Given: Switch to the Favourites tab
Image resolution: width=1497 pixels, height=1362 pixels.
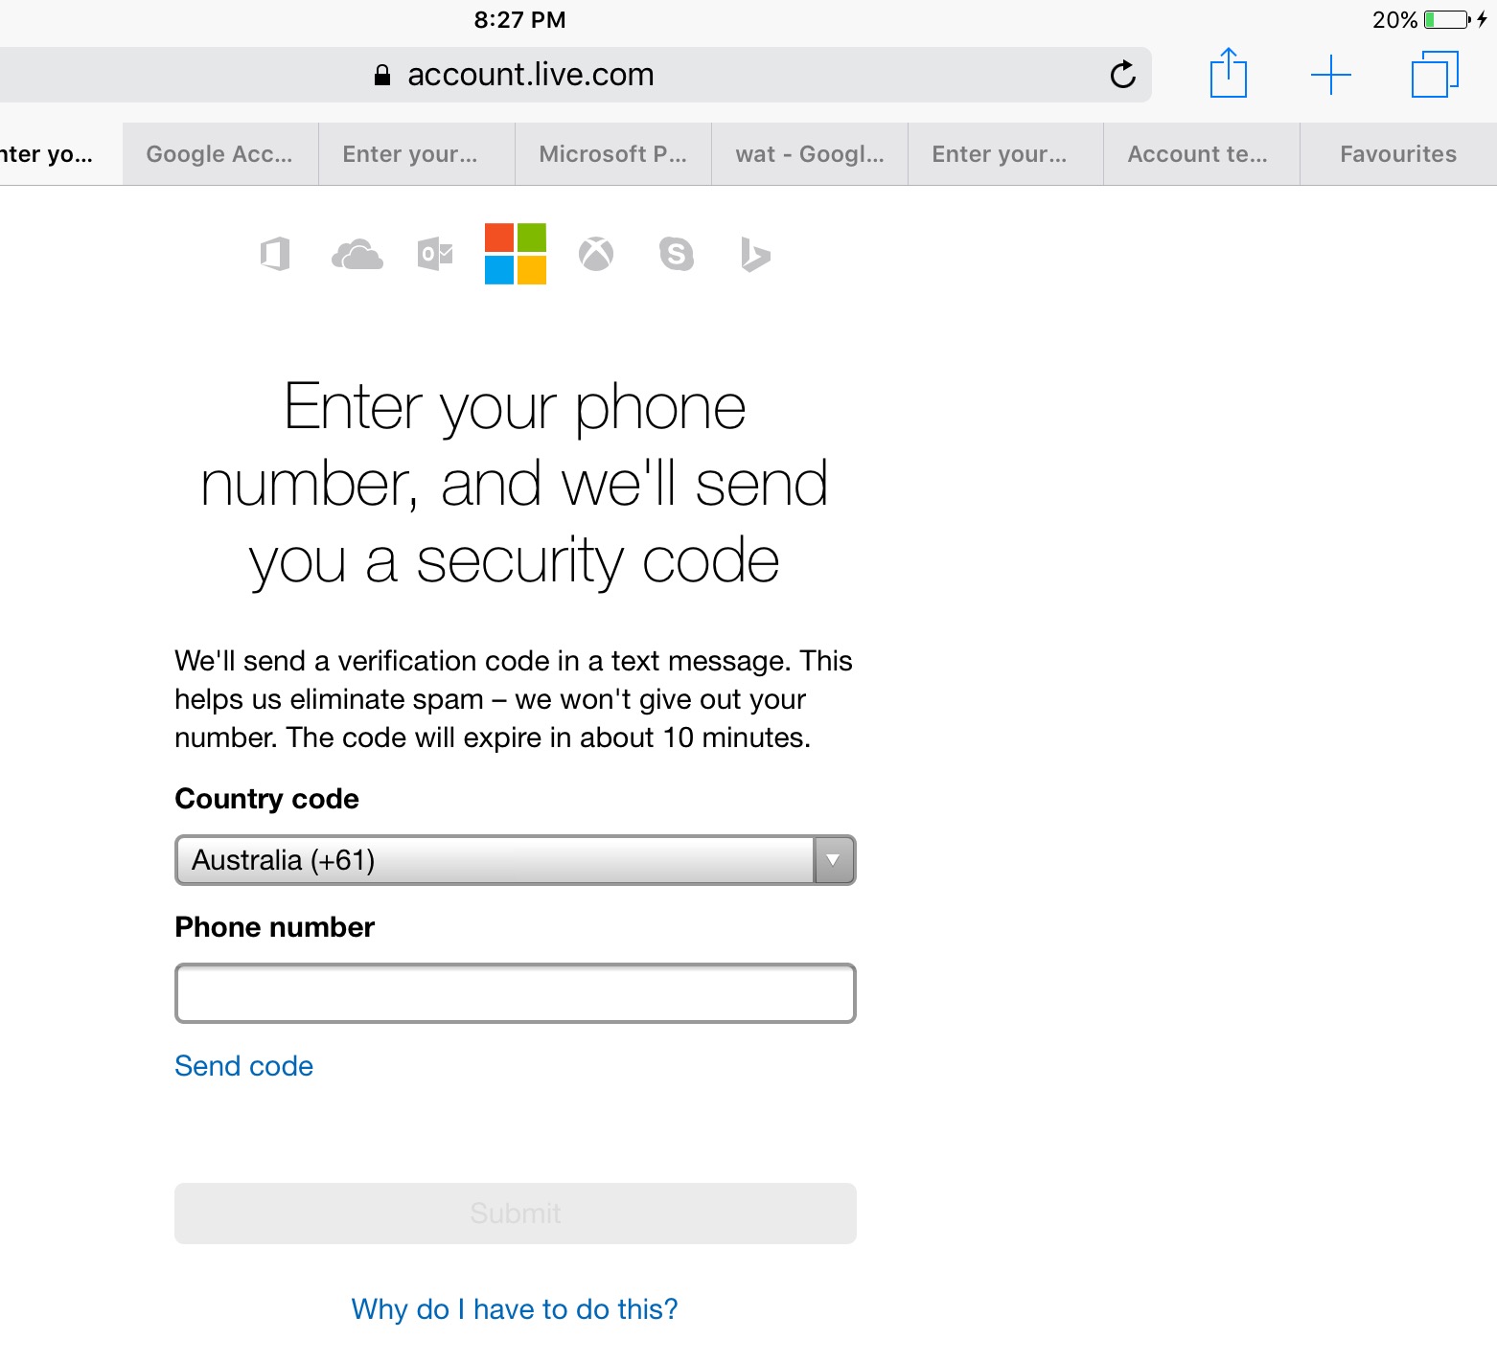Looking at the screenshot, I should (1398, 154).
